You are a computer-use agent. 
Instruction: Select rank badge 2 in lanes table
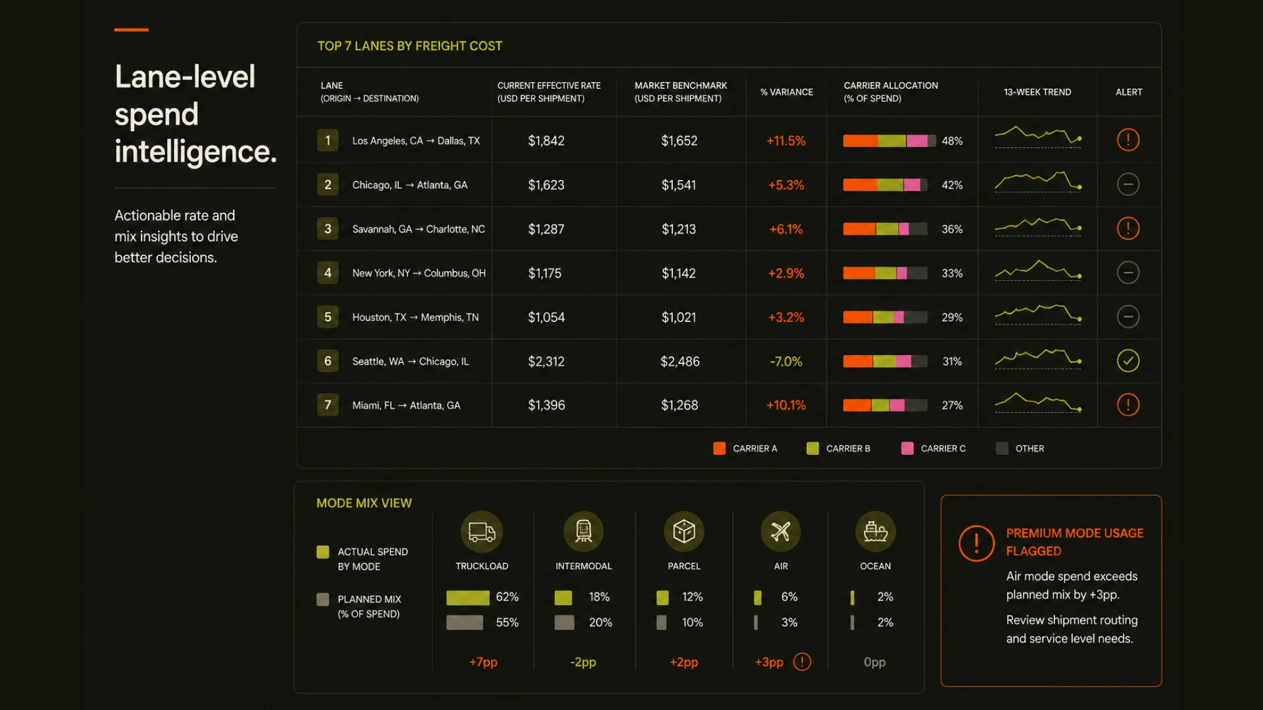[328, 184]
